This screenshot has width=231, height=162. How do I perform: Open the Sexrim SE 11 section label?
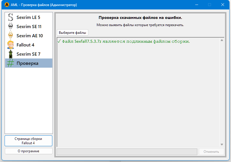[29, 26]
